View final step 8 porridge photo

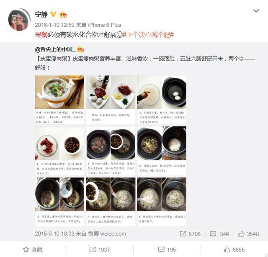pyautogui.click(x=162, y=202)
